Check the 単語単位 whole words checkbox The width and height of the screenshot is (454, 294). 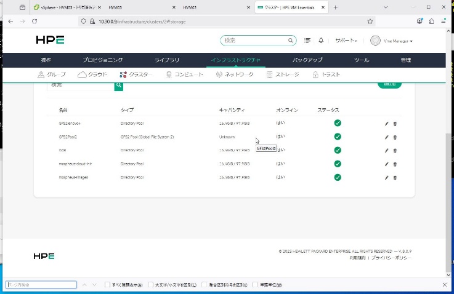pos(256,285)
